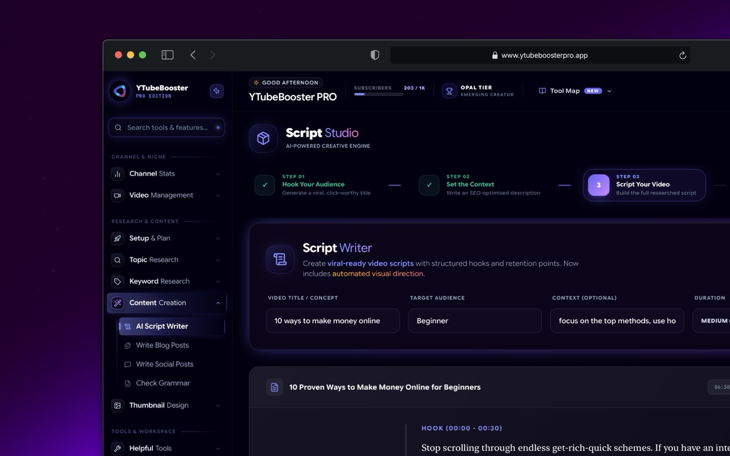Open the privacy shield icon
The width and height of the screenshot is (730, 456).
click(375, 55)
